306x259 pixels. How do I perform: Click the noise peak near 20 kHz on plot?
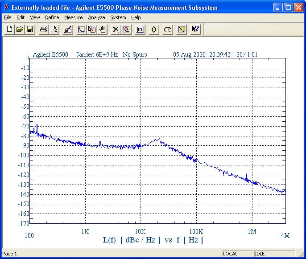pyautogui.click(x=157, y=139)
